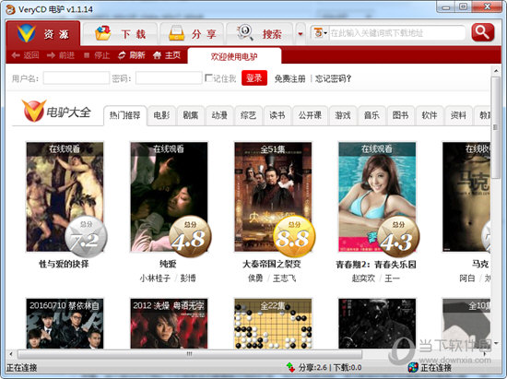Screen dimensions: 507x379
Task: Select the 公开课 category tab
Action: (x=310, y=115)
